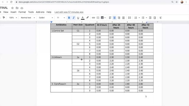Open the Tools menu
Screen dimensions: 189x106
[x=31, y=12]
